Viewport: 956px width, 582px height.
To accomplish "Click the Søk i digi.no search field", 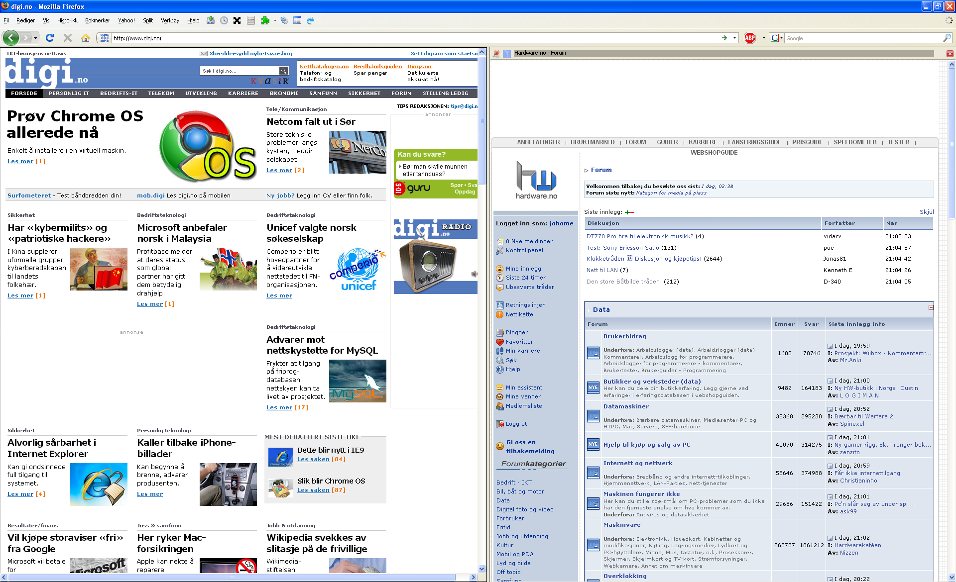I will pos(239,71).
